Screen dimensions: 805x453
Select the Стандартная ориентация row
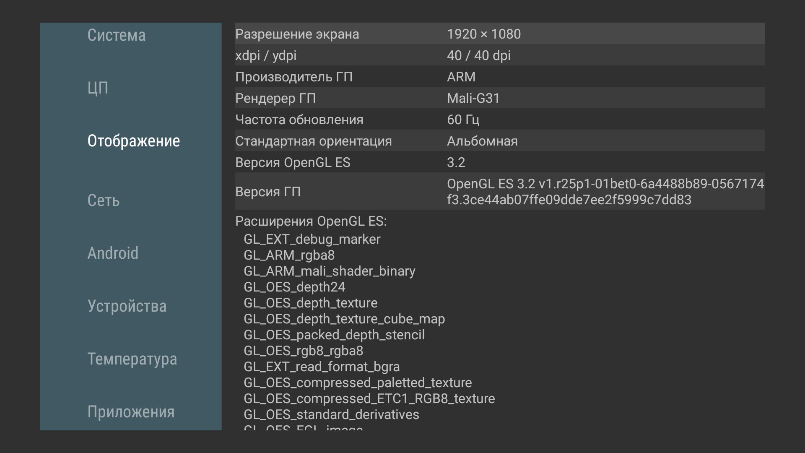[x=499, y=141]
